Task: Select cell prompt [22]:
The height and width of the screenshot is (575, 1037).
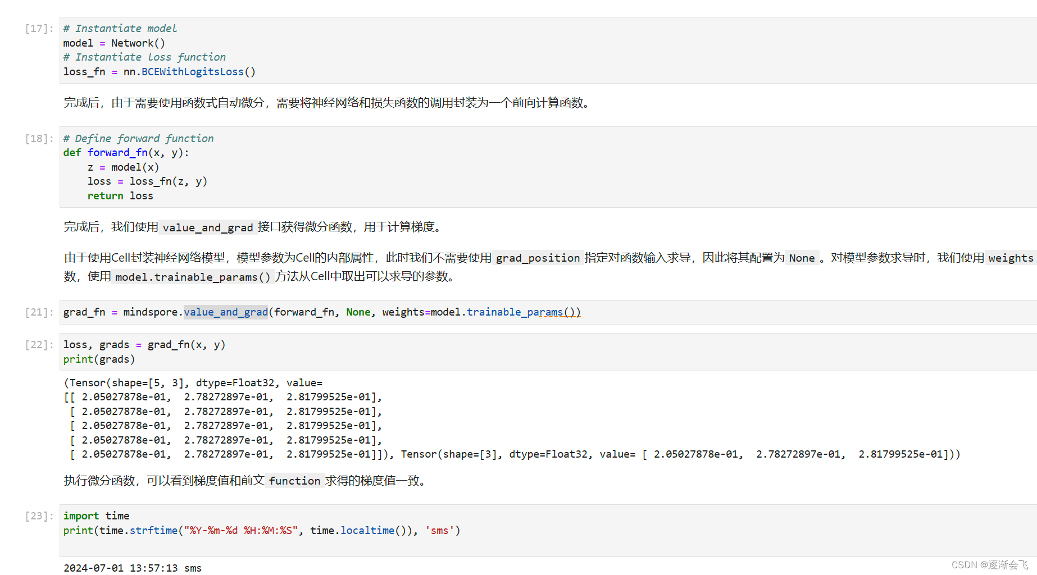Action: (x=39, y=345)
